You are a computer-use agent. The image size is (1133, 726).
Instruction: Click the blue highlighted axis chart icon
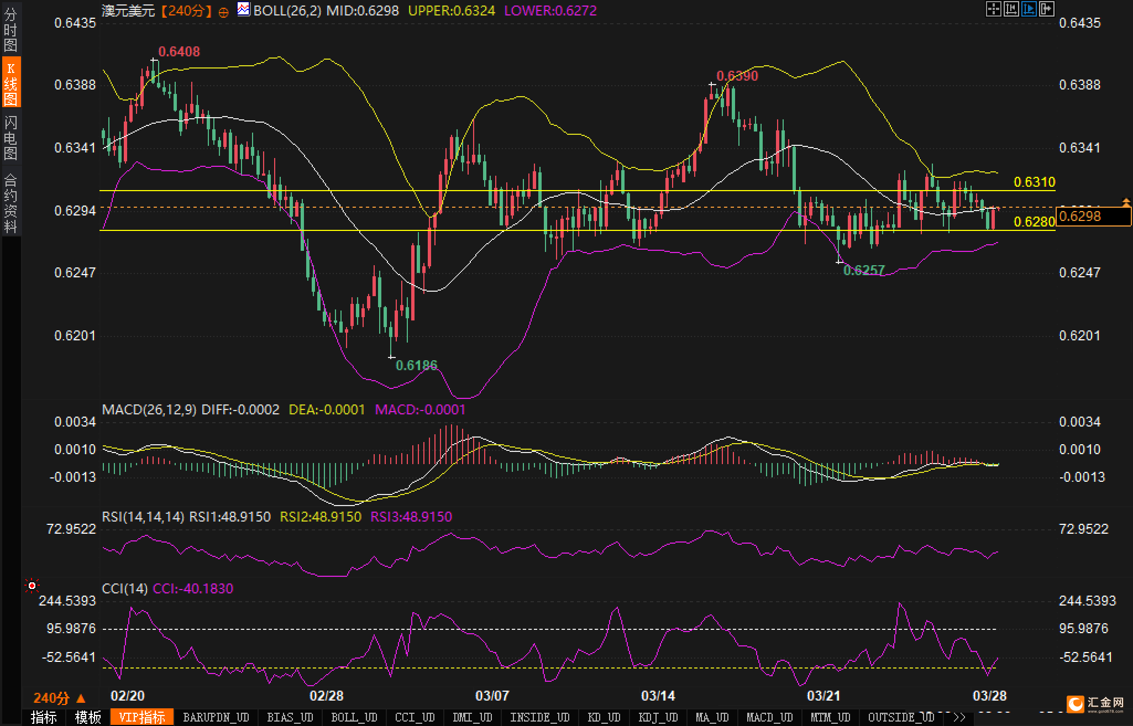(x=1029, y=9)
